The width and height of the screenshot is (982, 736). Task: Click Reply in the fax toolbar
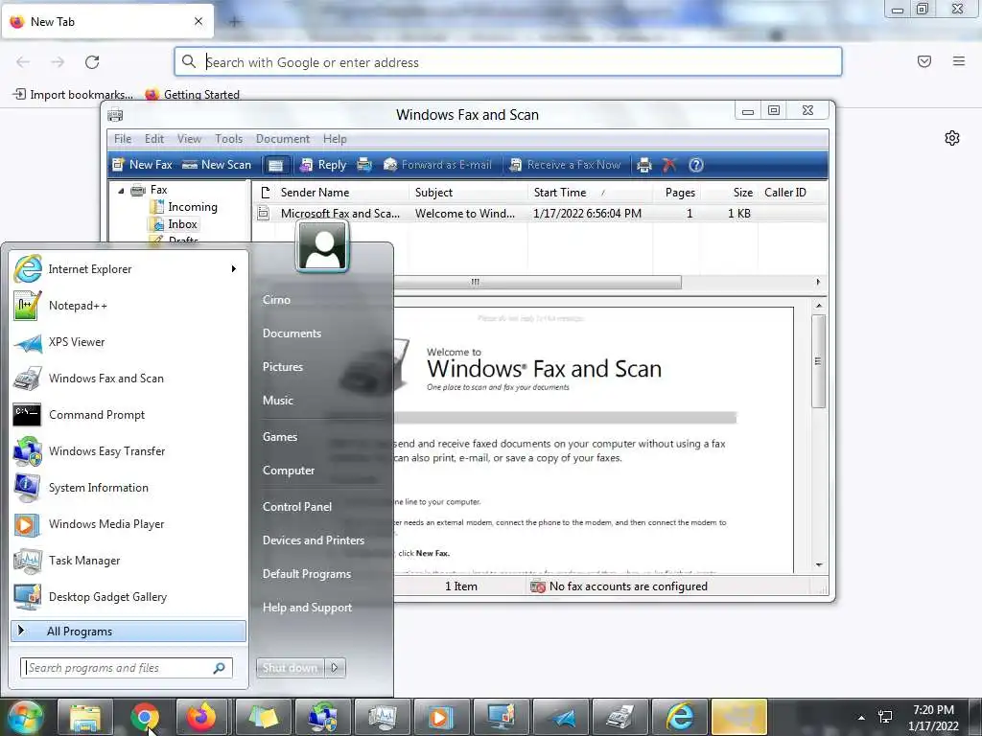[x=323, y=165]
